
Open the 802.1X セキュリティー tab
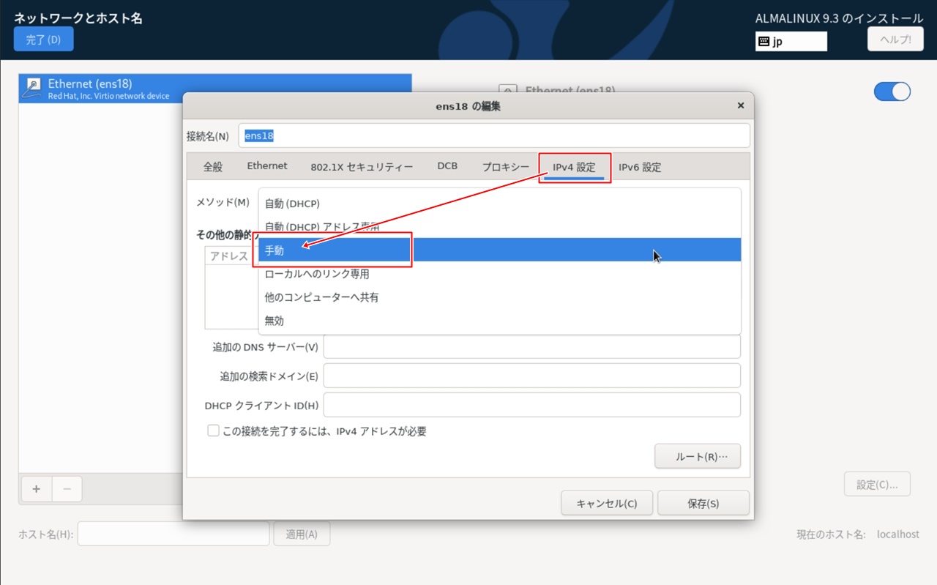click(362, 167)
